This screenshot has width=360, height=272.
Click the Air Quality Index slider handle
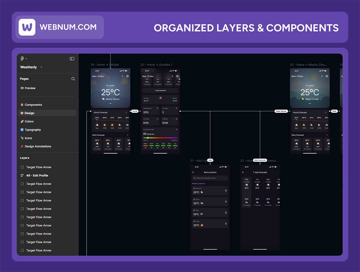pos(147,137)
